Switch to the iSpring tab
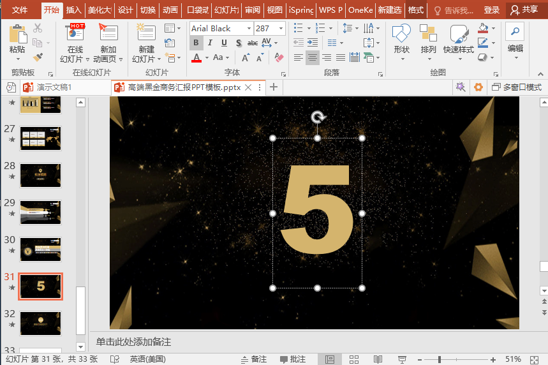Image resolution: width=548 pixels, height=365 pixels. click(301, 10)
